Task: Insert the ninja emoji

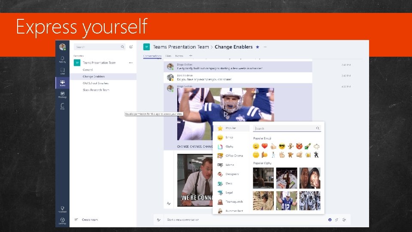Action: [316, 155]
